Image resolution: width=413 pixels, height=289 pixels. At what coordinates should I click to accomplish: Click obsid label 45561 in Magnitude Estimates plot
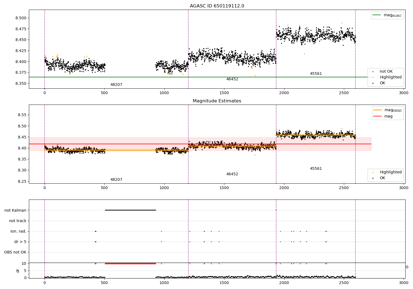click(316, 169)
